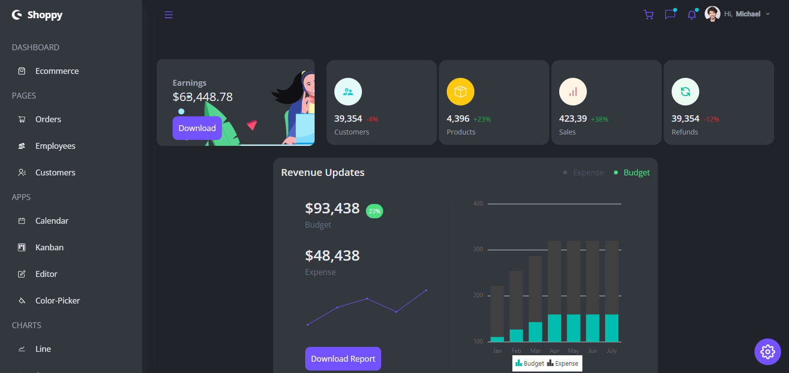This screenshot has height=373, width=789.
Task: Go to the Kanban app
Action: [x=49, y=247]
